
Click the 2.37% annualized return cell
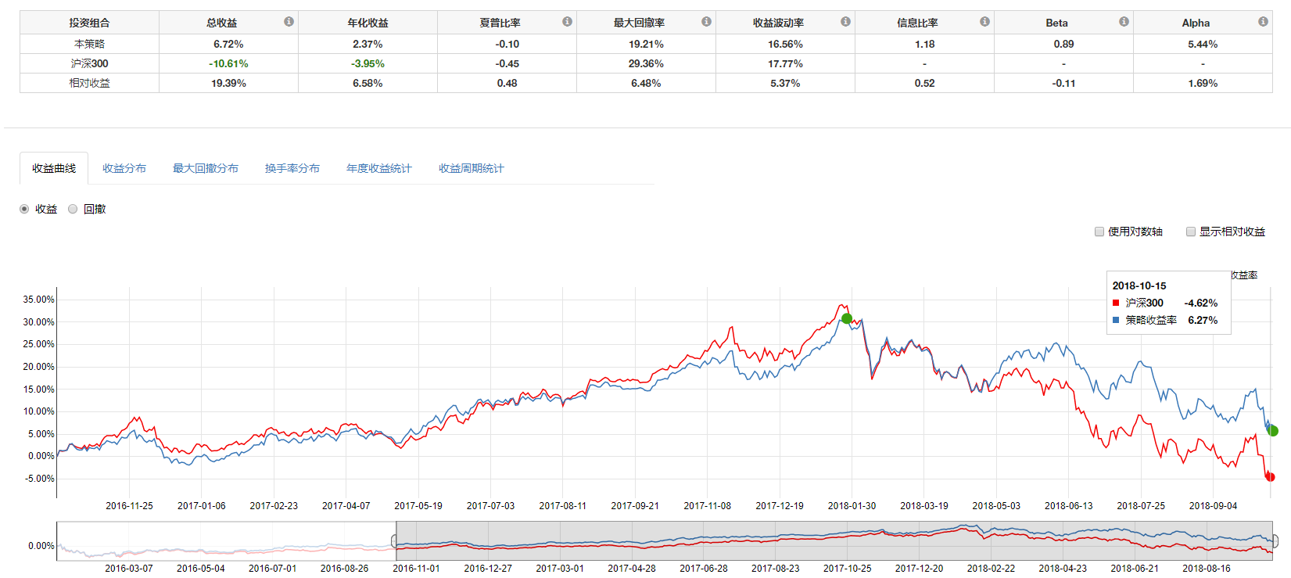pos(368,44)
